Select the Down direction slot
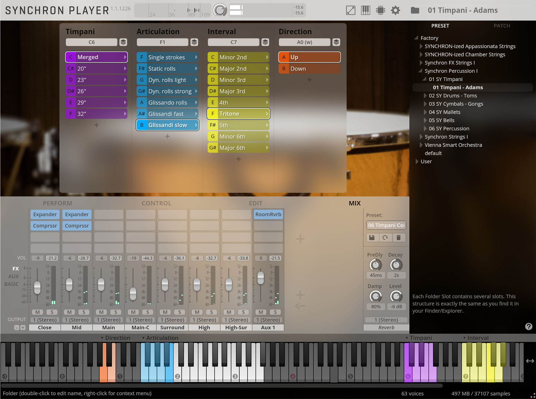This screenshot has height=399, width=536. 310,69
